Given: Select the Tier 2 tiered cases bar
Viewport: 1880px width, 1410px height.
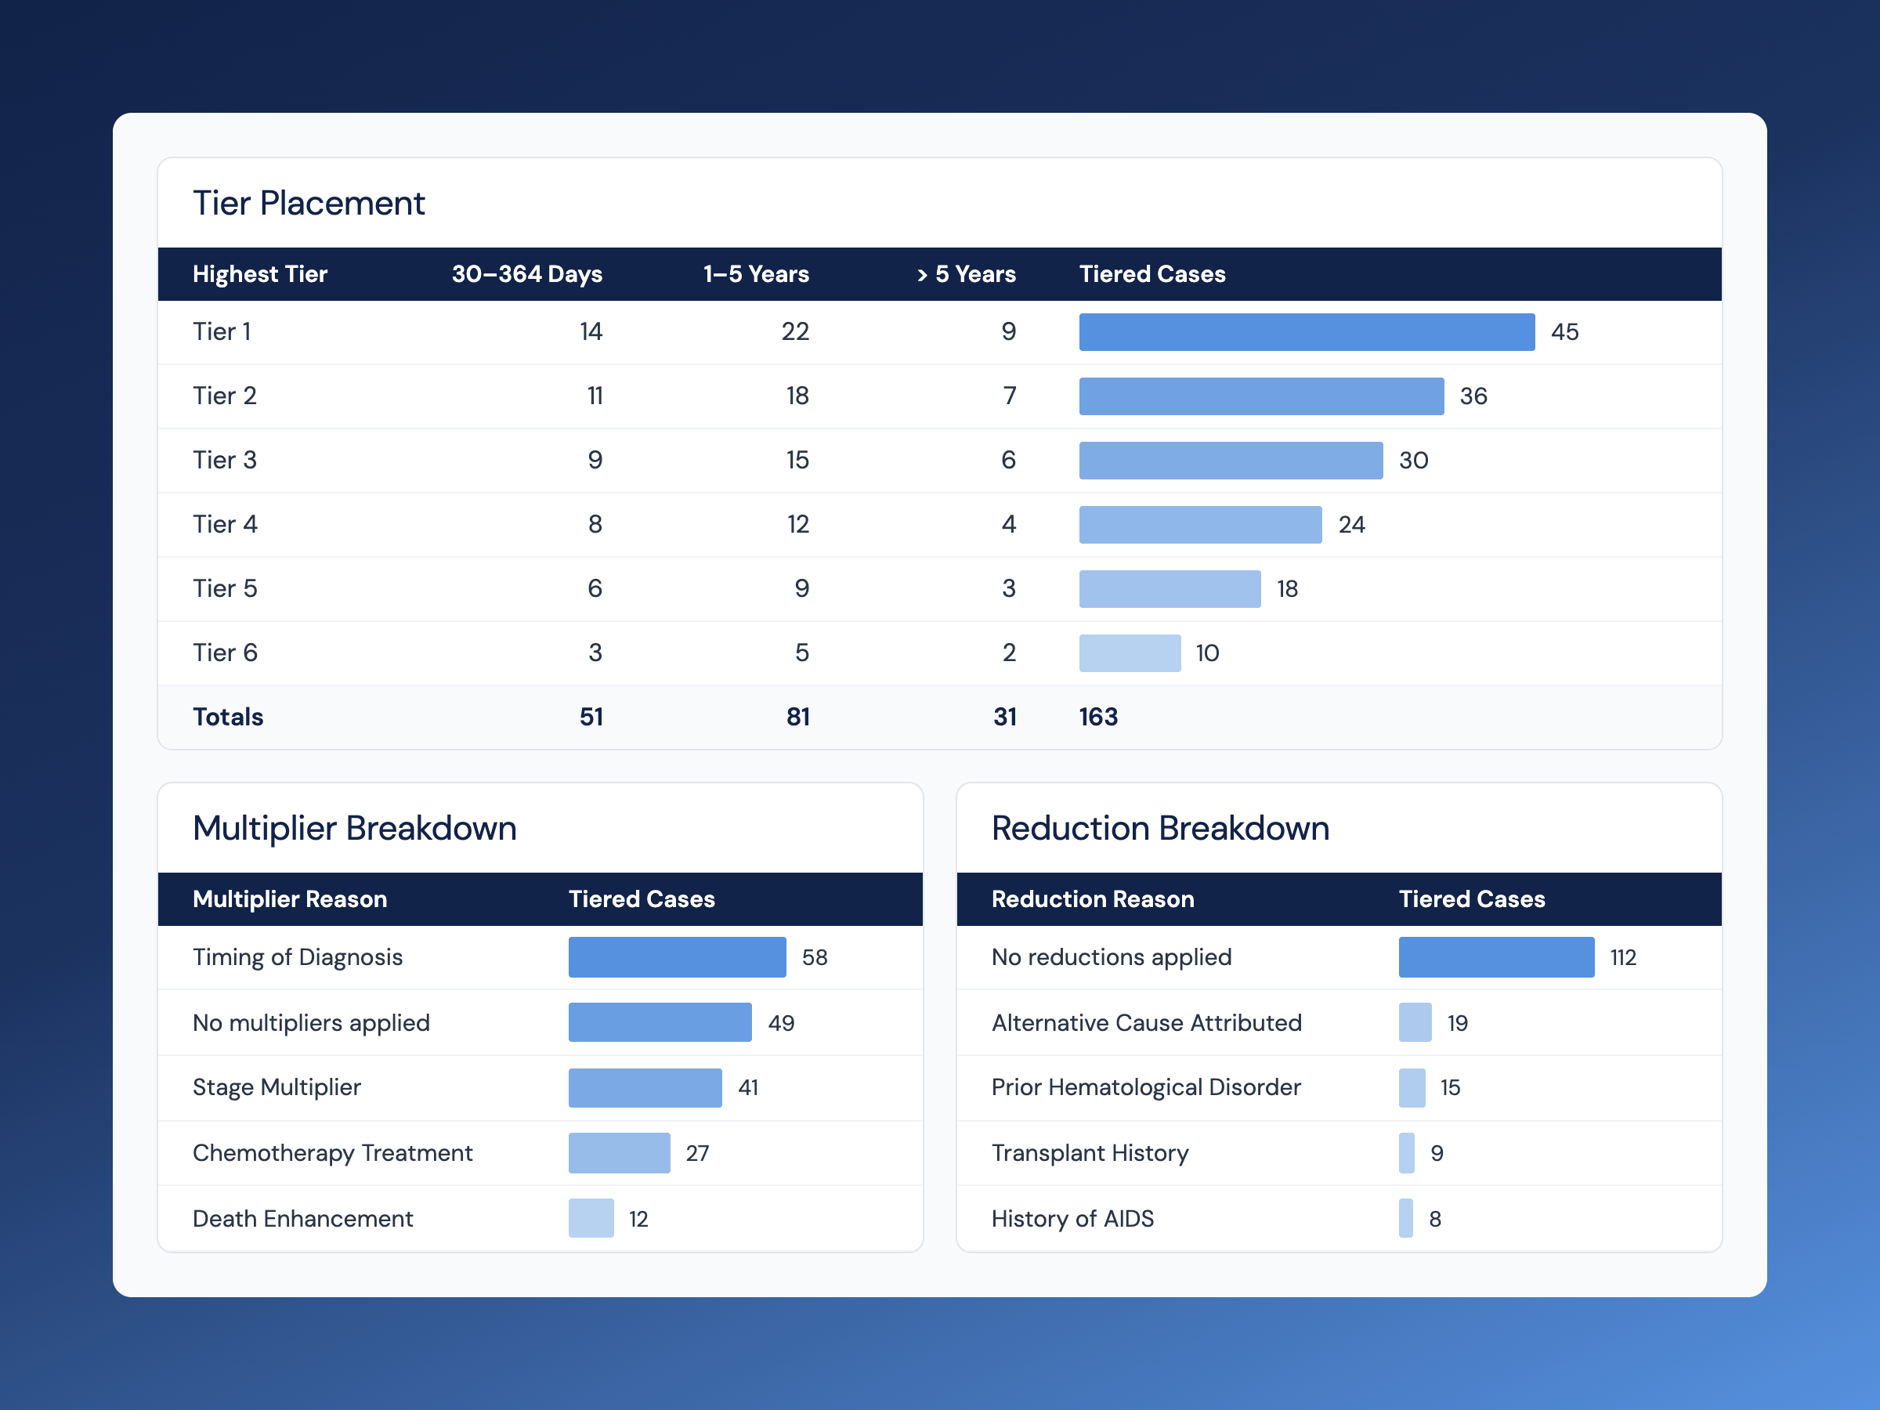Looking at the screenshot, I should 1261,396.
